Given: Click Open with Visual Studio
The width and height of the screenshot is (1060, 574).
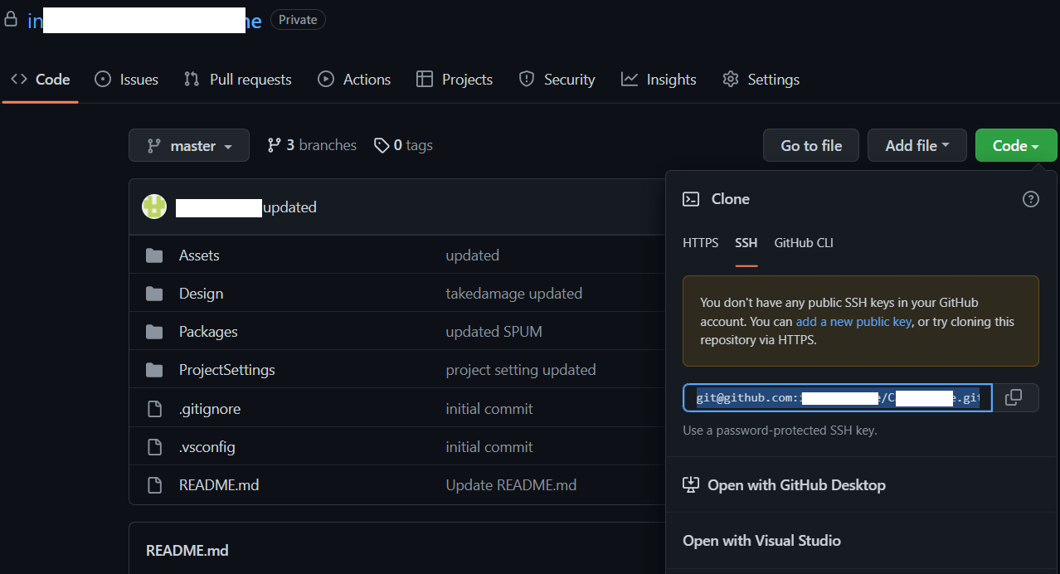Looking at the screenshot, I should tap(761, 541).
